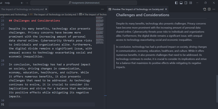Click the code minimap overview
Viewport: 218px width, 109px height.
click(x=100, y=29)
